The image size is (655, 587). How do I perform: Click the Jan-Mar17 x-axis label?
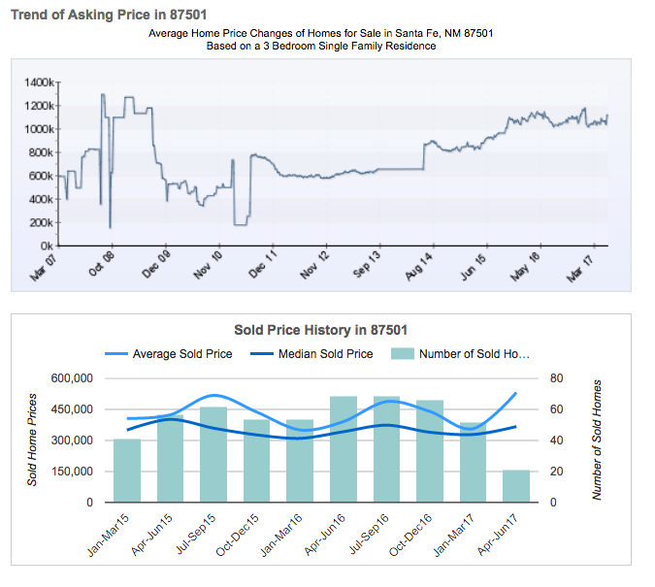pos(461,534)
